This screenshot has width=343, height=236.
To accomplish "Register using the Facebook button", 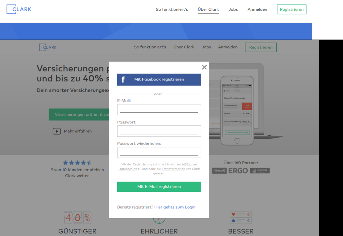I will [159, 79].
